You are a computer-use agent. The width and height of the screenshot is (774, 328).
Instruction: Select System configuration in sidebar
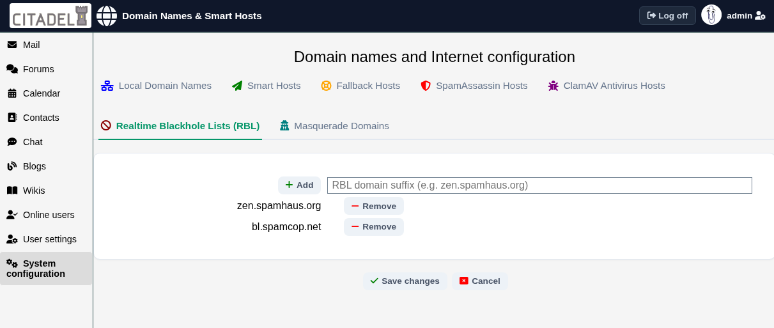click(x=46, y=269)
